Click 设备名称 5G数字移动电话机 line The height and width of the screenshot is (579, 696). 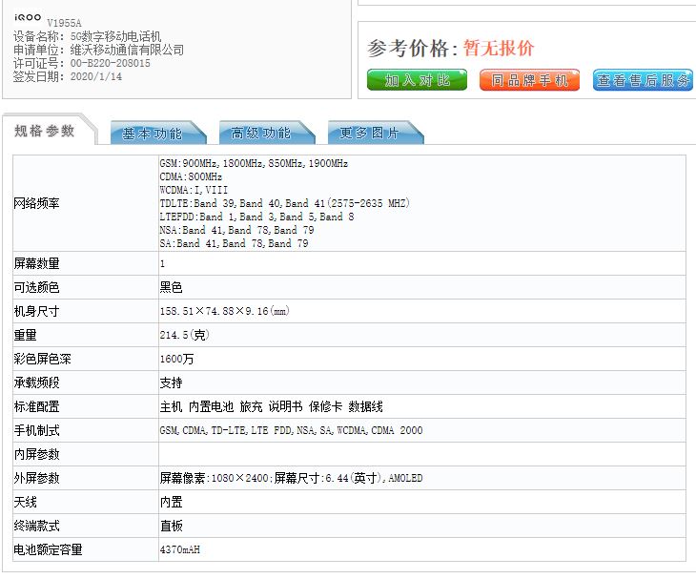[x=87, y=36]
